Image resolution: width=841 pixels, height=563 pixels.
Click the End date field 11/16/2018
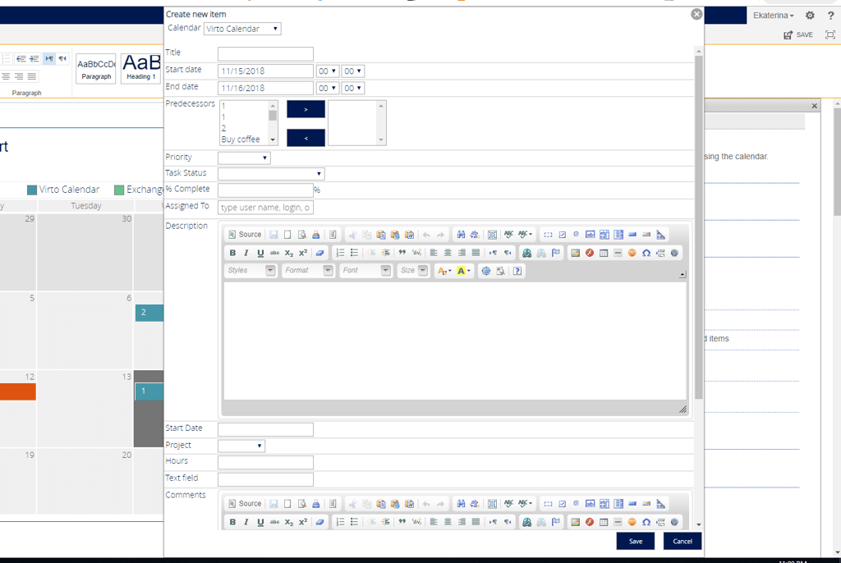tap(265, 88)
